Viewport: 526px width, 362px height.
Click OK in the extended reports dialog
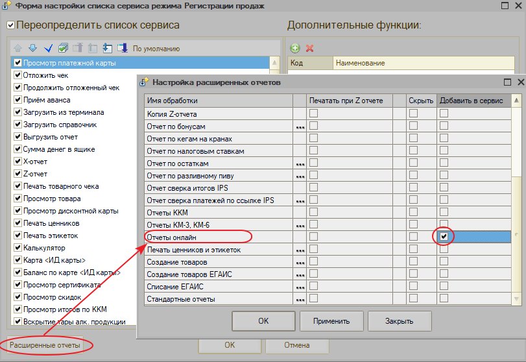(x=263, y=321)
